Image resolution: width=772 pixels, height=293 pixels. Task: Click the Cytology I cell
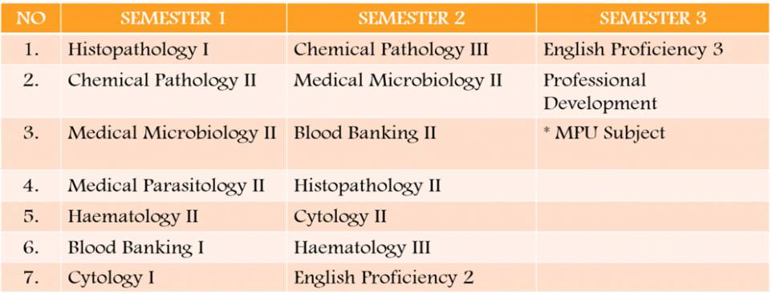click(x=173, y=277)
